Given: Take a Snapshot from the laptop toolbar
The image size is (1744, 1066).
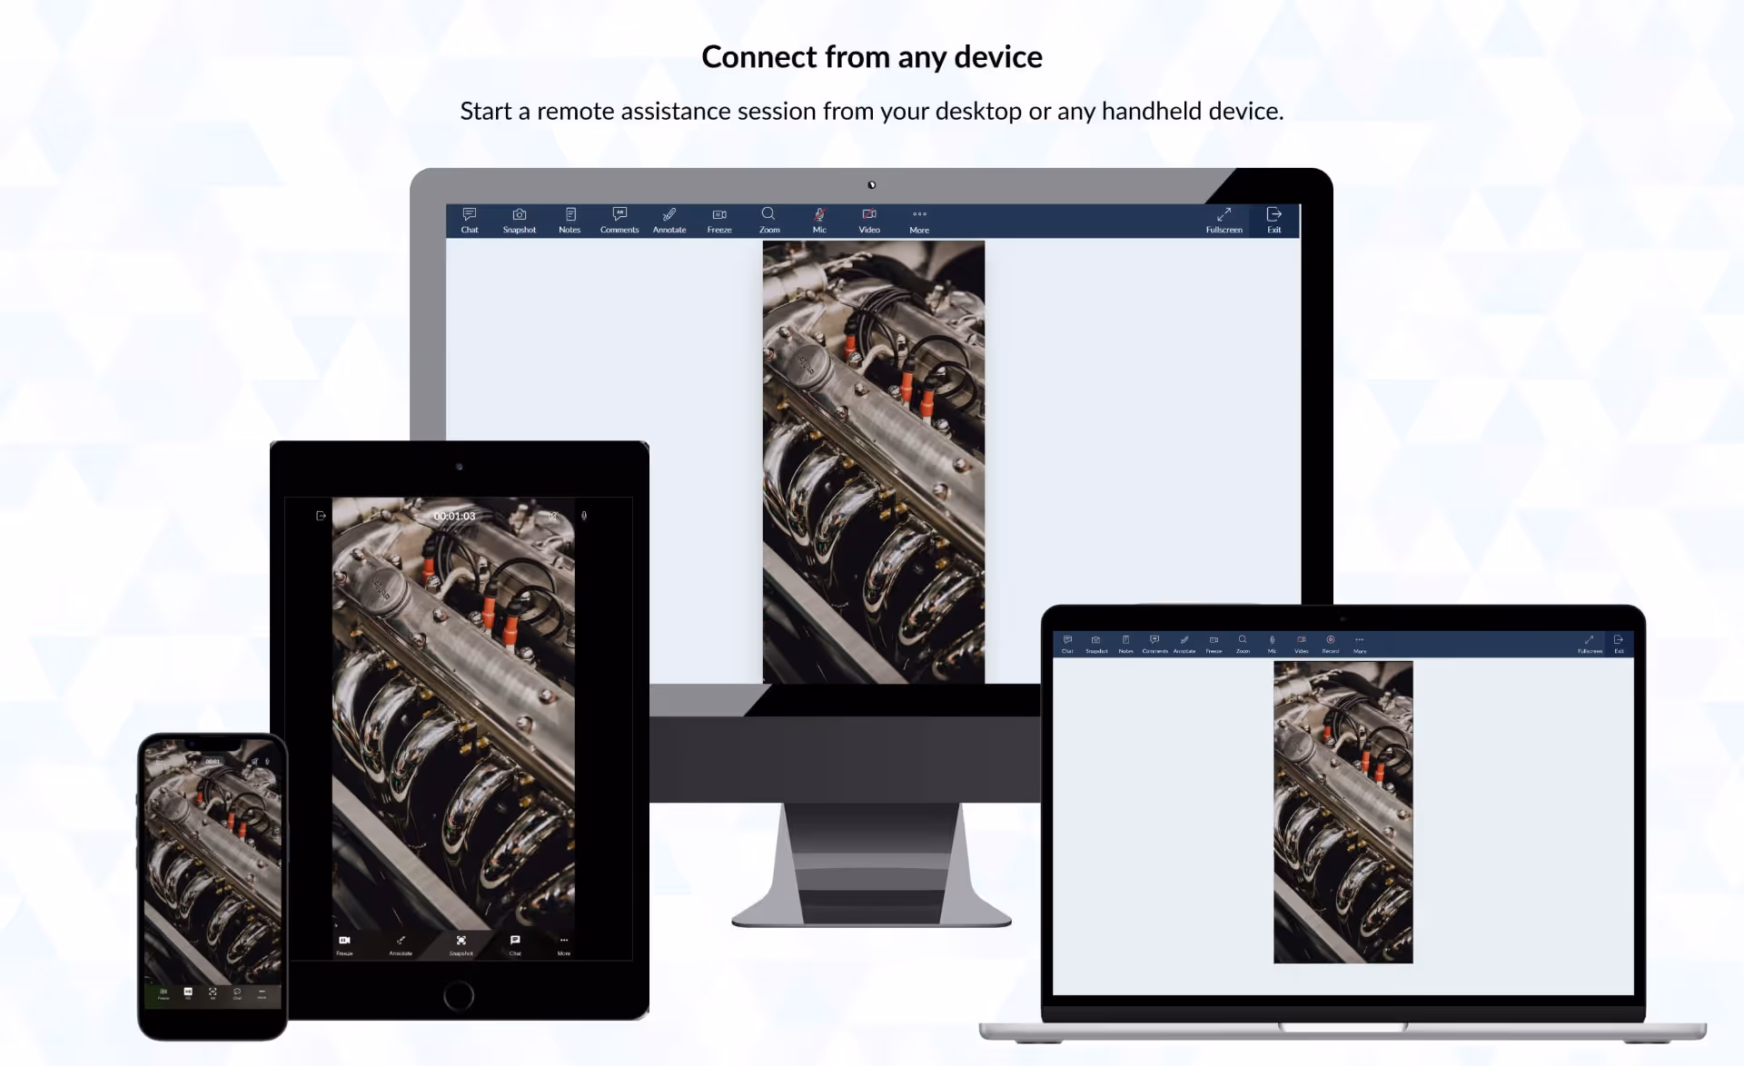Looking at the screenshot, I should 1096,645.
